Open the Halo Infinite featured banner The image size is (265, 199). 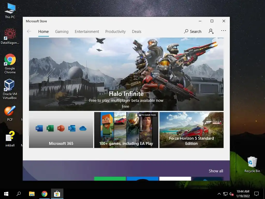[126, 74]
